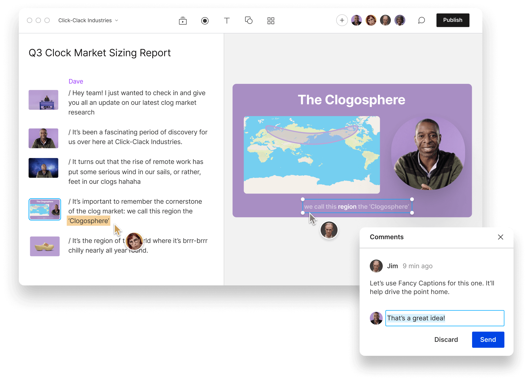527x380 pixels.
Task: Click the Add collaborator plus icon
Action: [342, 20]
